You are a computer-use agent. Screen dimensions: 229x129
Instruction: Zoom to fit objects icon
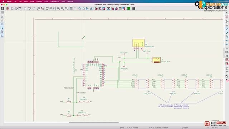coord(62,9)
